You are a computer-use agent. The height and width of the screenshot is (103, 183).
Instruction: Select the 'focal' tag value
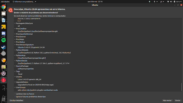click(x=20, y=74)
